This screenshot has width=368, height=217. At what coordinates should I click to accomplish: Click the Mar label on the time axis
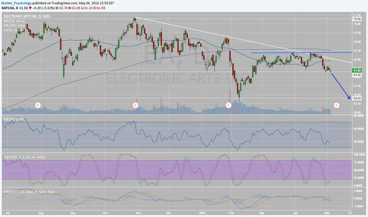click(x=262, y=213)
